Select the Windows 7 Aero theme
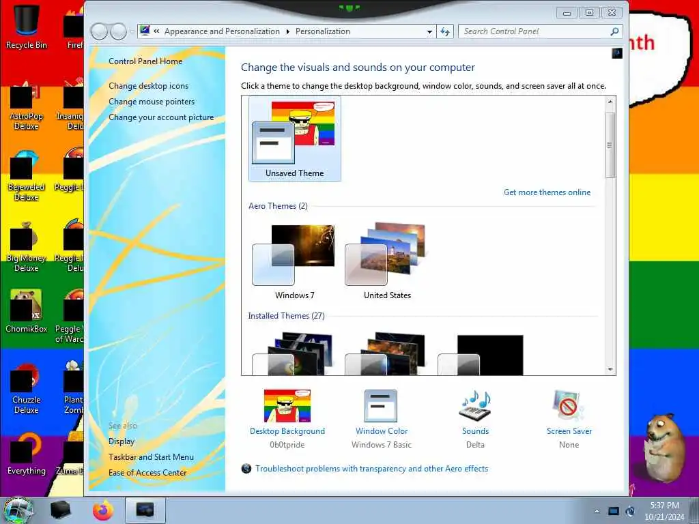 coord(294,261)
